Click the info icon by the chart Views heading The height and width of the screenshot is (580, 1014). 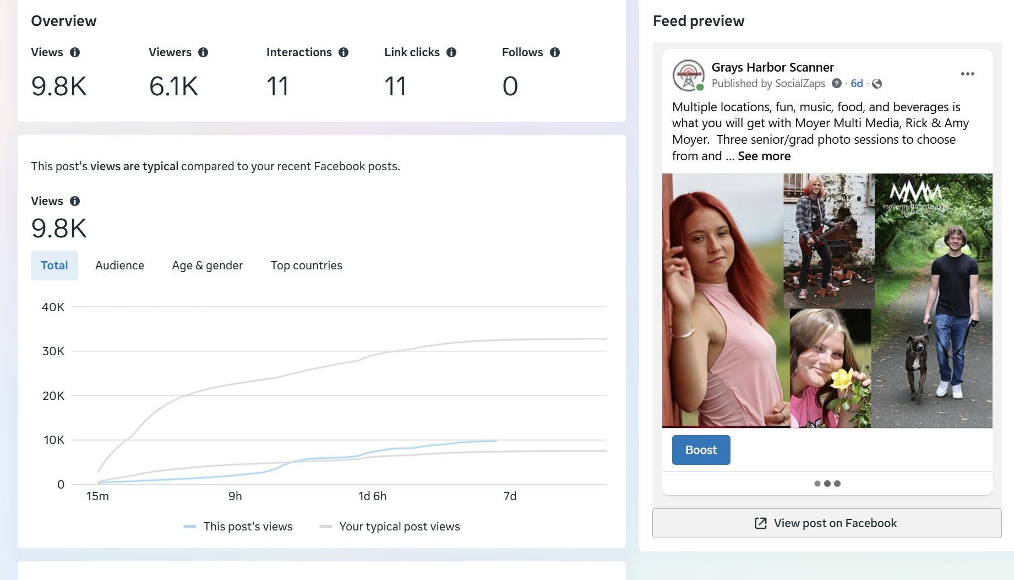coord(75,201)
